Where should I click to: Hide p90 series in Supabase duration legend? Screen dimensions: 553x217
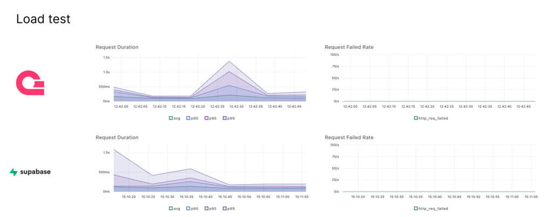[192, 208]
